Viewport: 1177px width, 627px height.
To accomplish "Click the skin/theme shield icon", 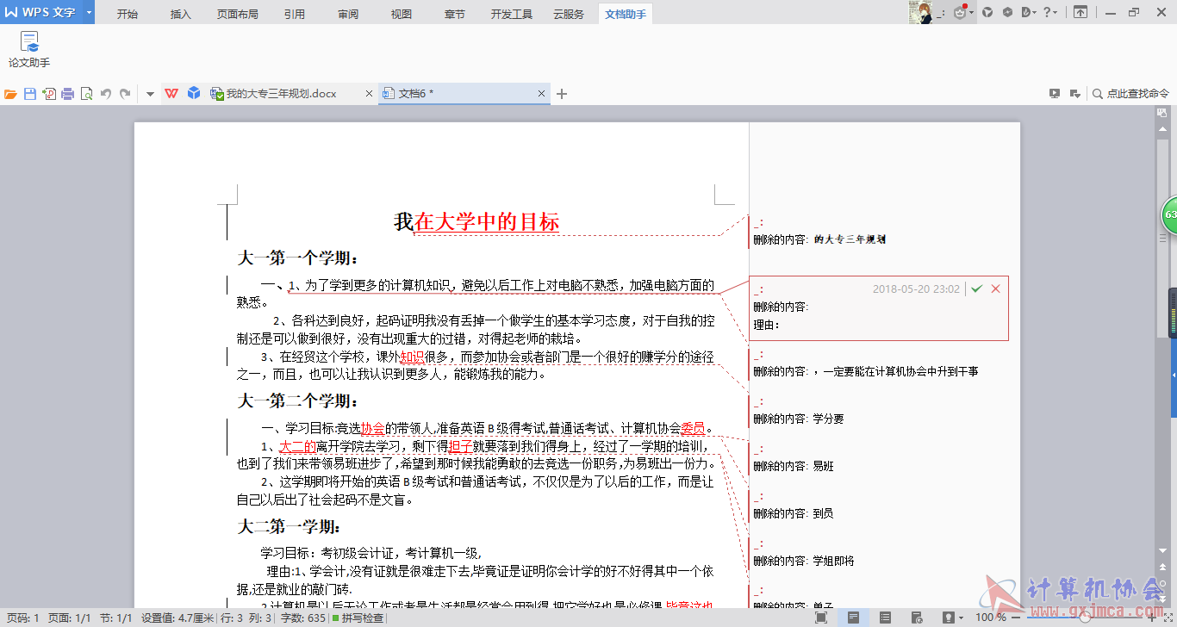I will coord(987,12).
